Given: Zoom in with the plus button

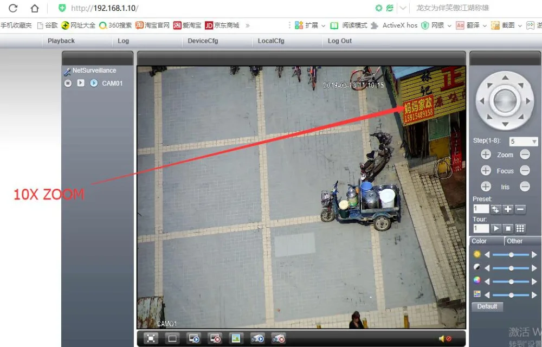Looking at the screenshot, I should point(486,155).
